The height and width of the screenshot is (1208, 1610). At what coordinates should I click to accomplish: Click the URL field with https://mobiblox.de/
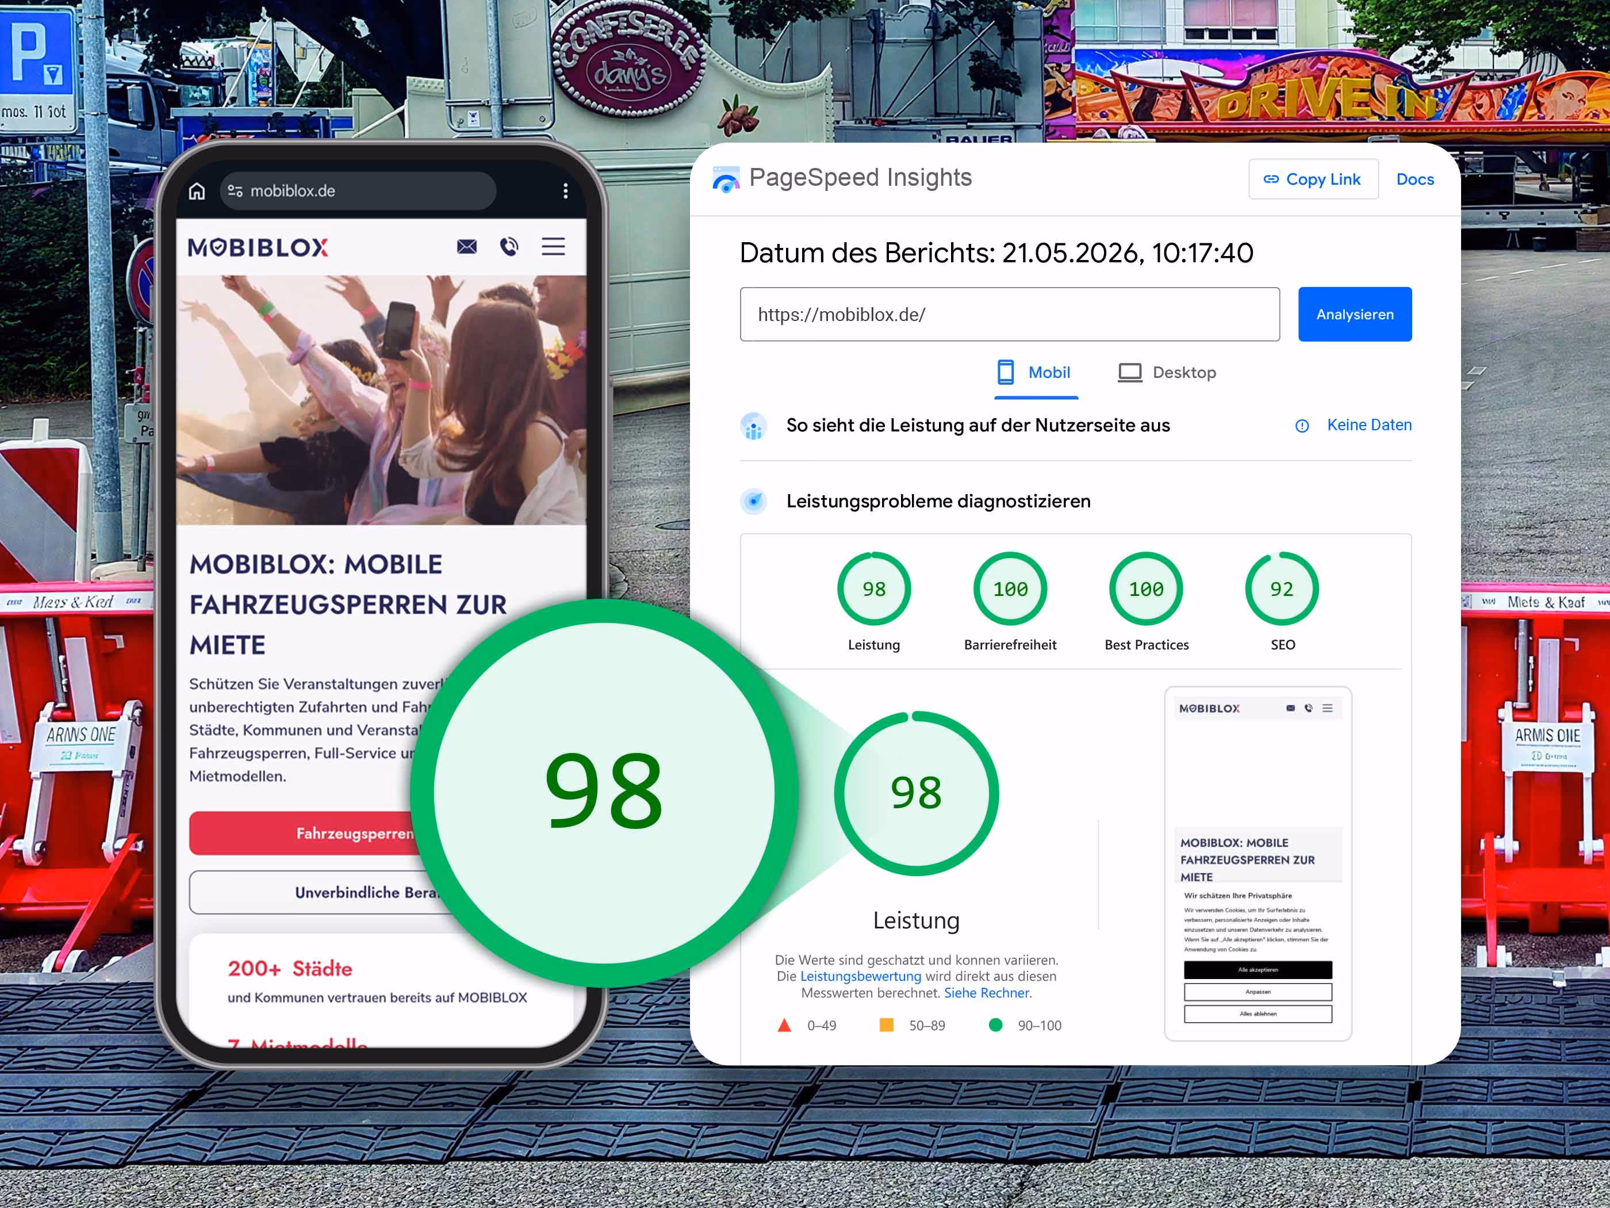1010,315
